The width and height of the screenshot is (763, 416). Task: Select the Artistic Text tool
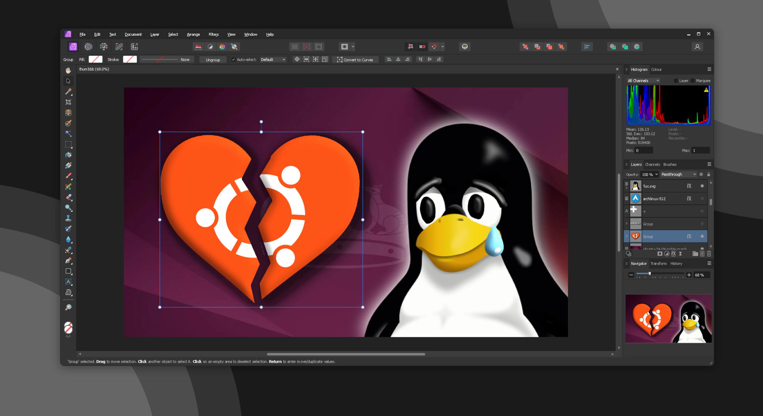[x=68, y=282]
